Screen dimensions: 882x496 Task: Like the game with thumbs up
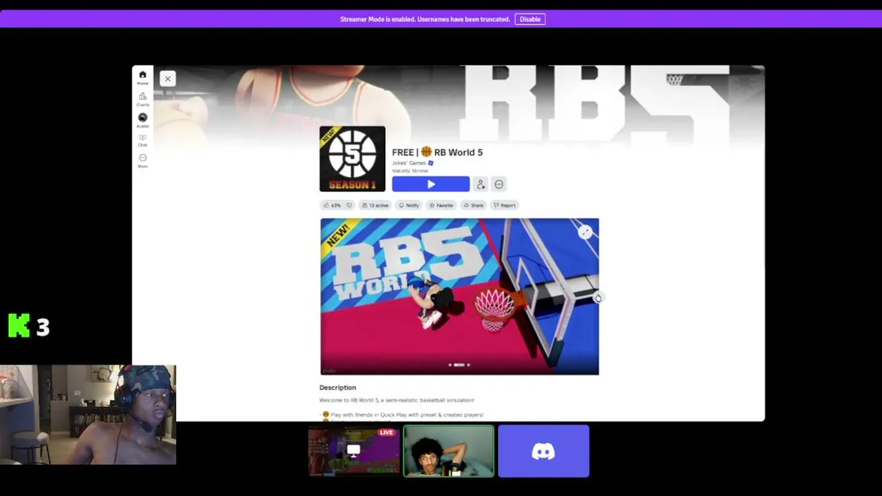point(332,205)
